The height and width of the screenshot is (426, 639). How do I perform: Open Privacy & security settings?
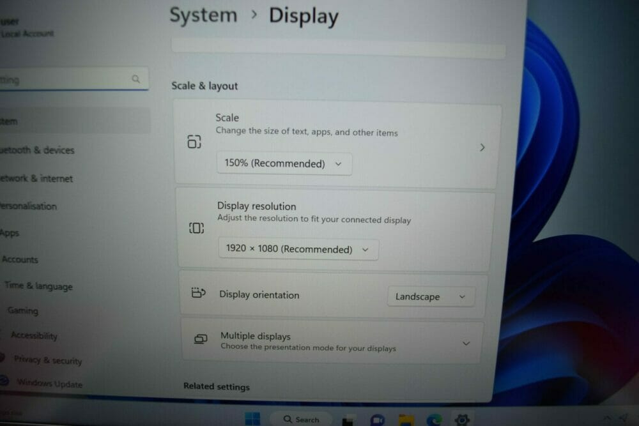click(48, 360)
